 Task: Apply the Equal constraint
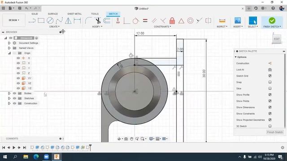(145, 21)
